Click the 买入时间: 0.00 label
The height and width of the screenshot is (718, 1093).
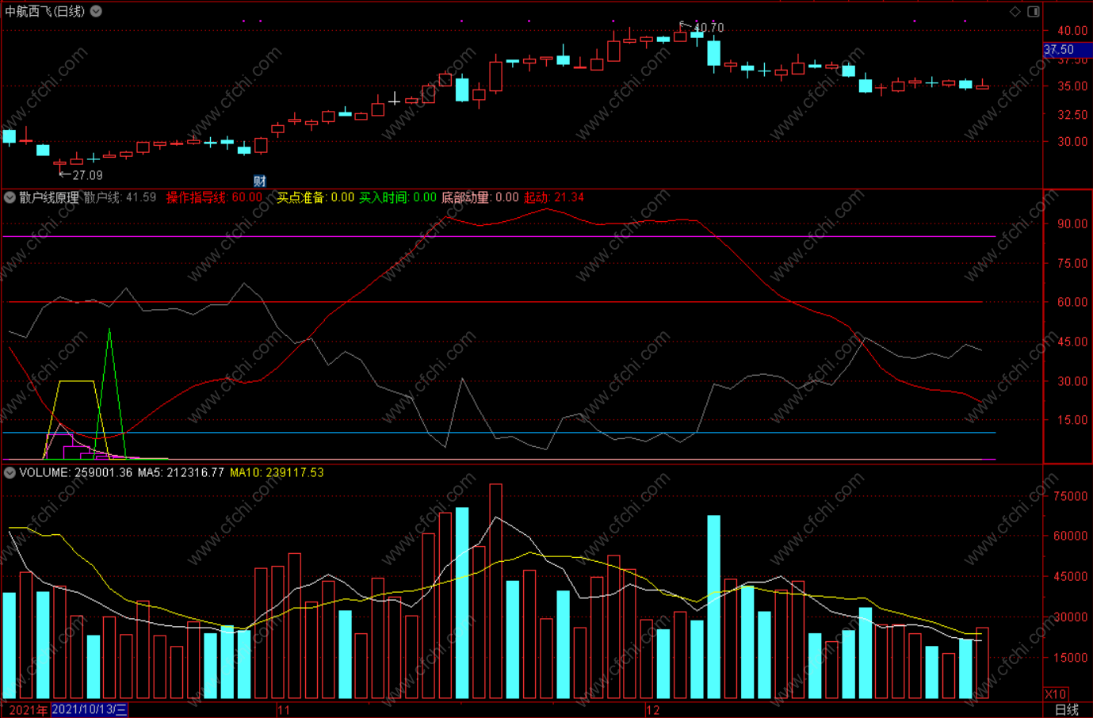click(398, 197)
